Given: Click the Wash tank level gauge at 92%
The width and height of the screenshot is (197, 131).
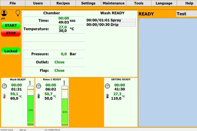Looking at the screenshot, I should coord(30,106).
